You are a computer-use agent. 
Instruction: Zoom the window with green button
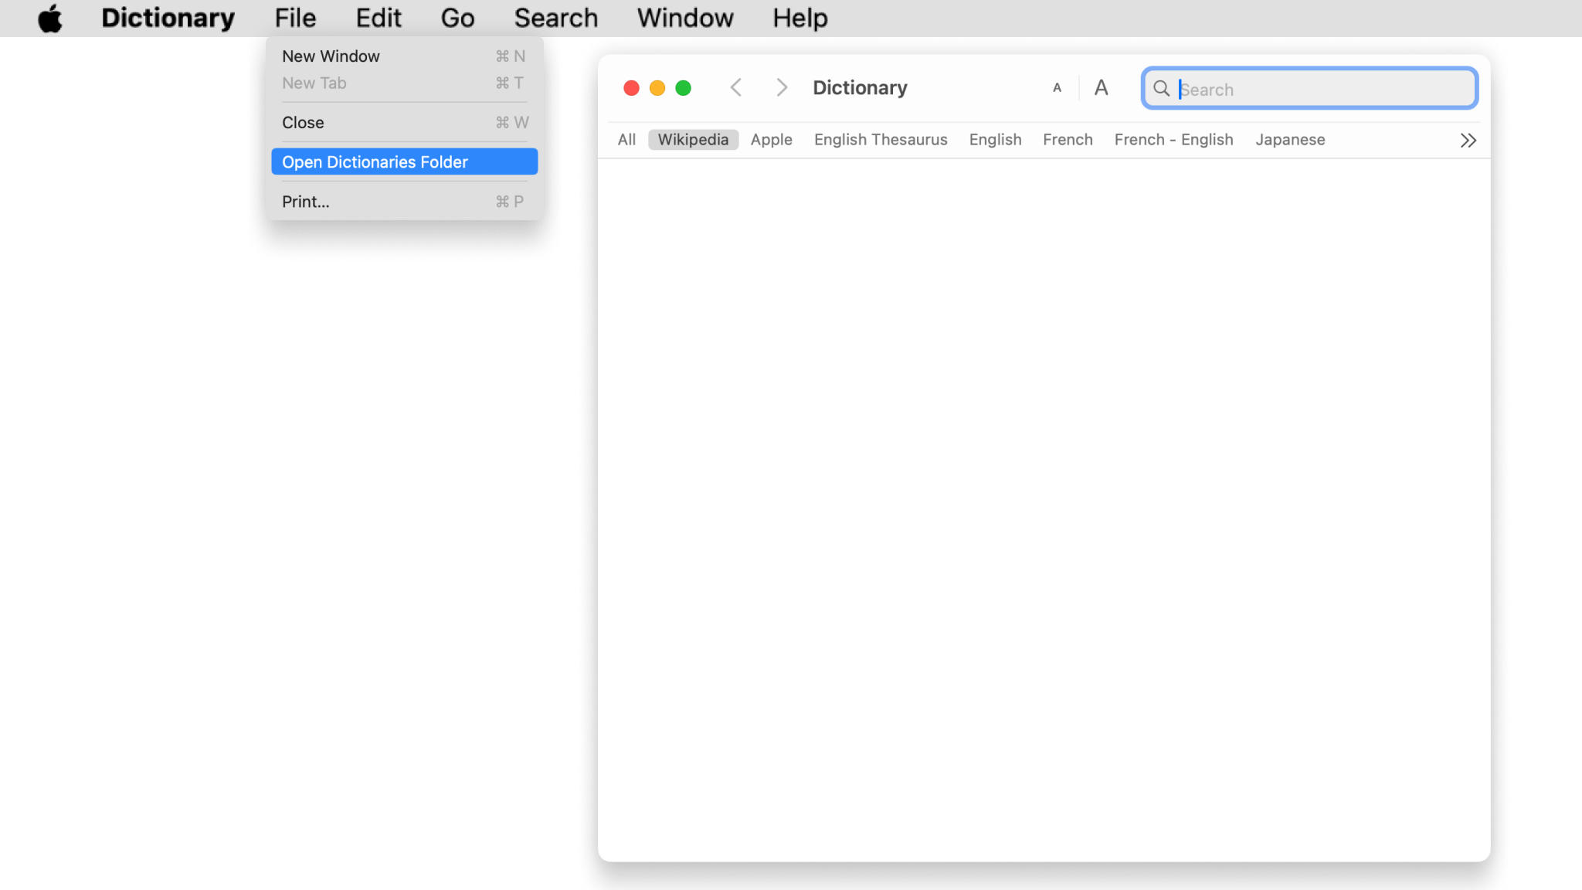click(x=684, y=88)
